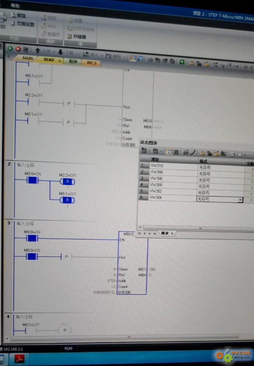Screen dimensions: 254x366
Task: Select the M0.0 contact in network 2
Action: [32, 180]
